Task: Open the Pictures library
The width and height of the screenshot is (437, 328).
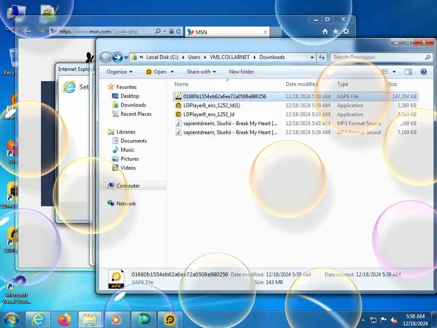Action: click(x=130, y=159)
